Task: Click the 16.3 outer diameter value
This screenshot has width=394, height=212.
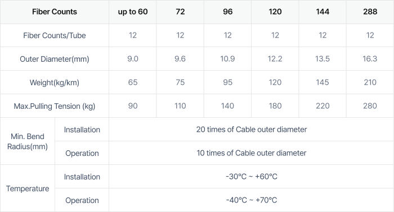Action: (x=370, y=59)
